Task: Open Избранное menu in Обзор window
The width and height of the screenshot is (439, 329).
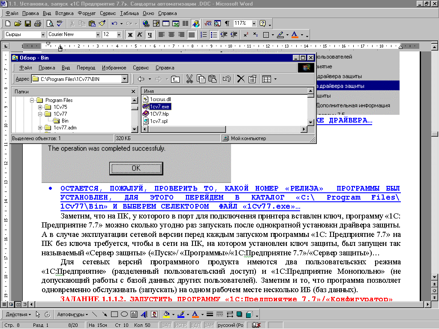Action: 114,68
